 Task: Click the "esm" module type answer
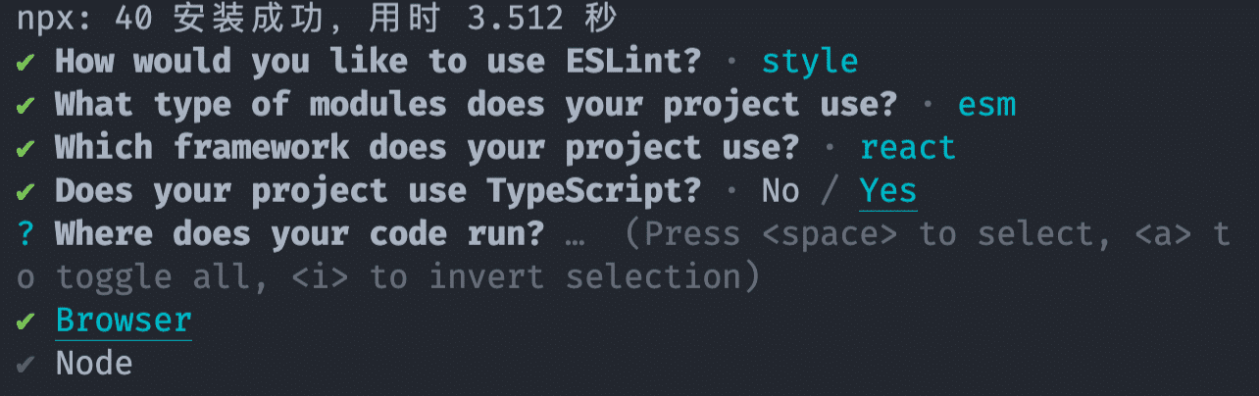[x=986, y=105]
